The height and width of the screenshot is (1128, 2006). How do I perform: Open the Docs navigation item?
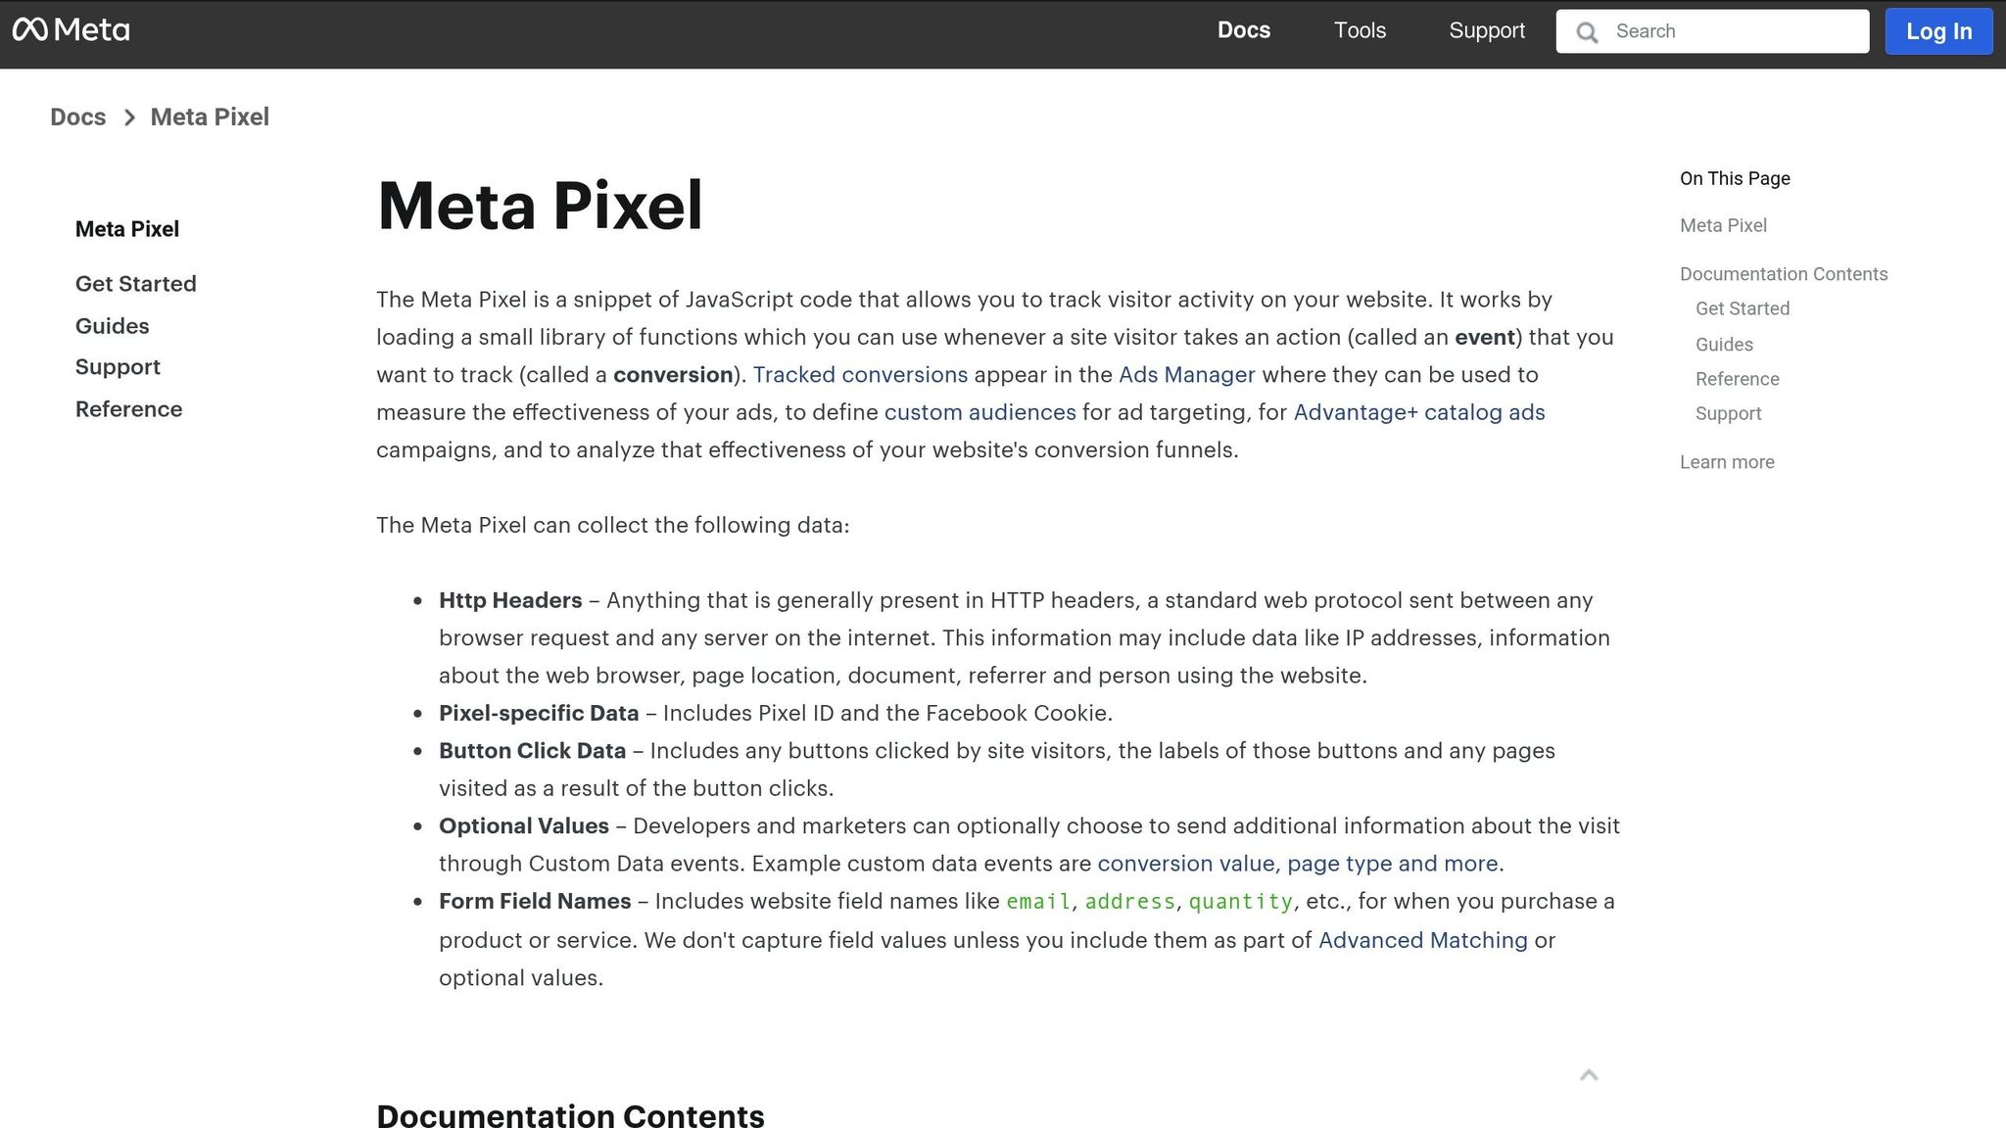(1243, 30)
